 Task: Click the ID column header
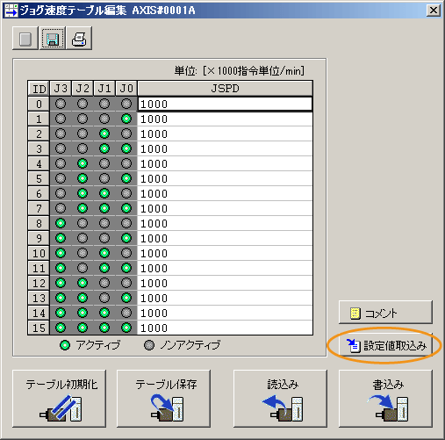[39, 89]
